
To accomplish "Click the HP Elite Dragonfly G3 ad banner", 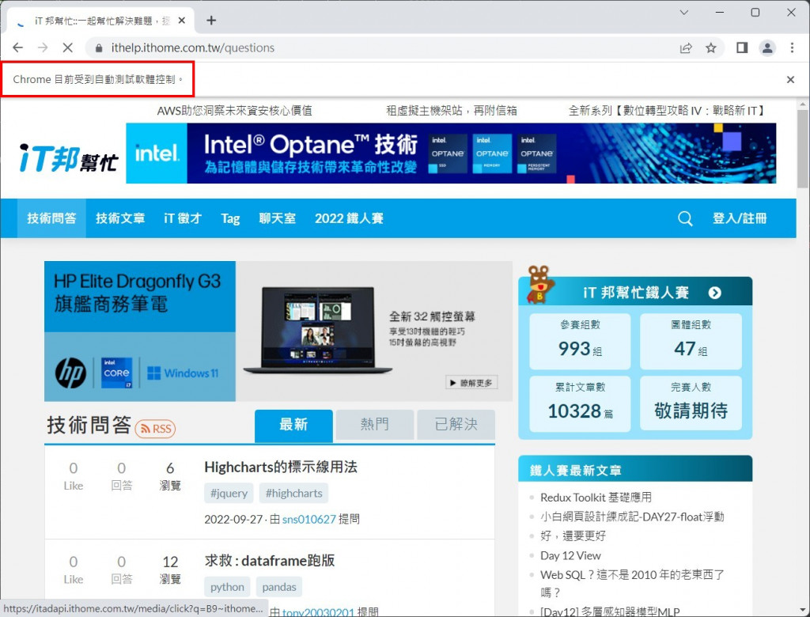I will (x=278, y=331).
